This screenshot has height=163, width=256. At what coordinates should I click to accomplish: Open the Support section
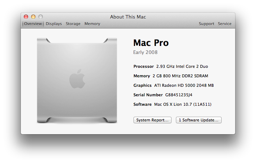[x=206, y=24]
